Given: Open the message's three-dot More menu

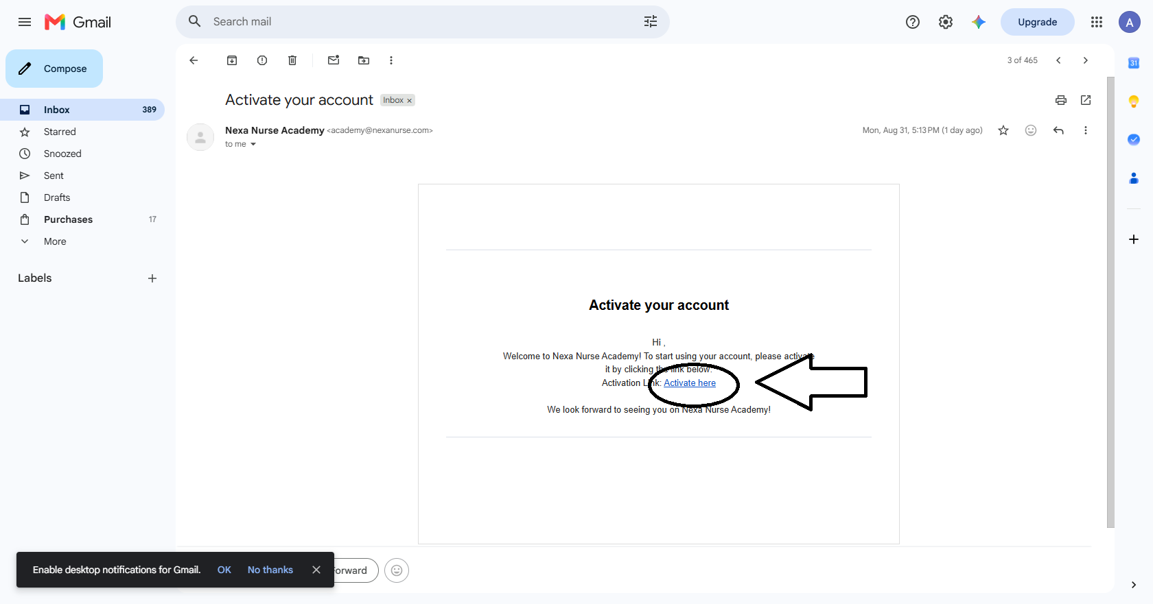Looking at the screenshot, I should coord(1086,130).
